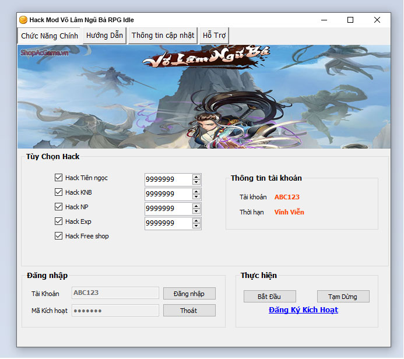Click the Mã Kích hoạt password field

[115, 311]
